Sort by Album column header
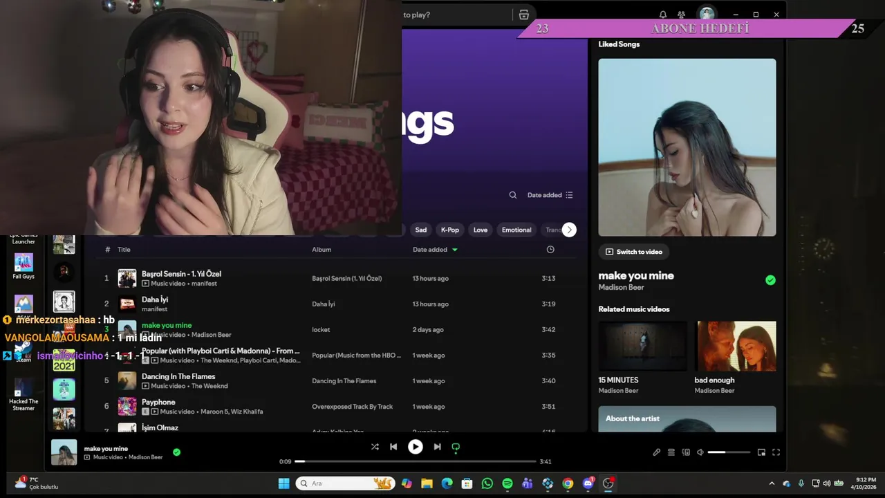885x498 pixels. click(322, 250)
